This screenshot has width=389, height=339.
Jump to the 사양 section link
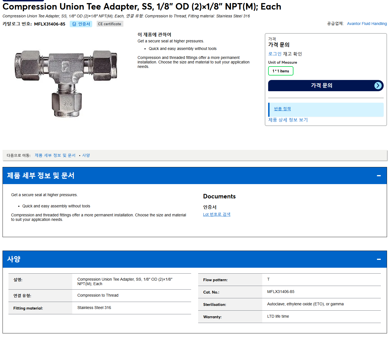pos(86,155)
